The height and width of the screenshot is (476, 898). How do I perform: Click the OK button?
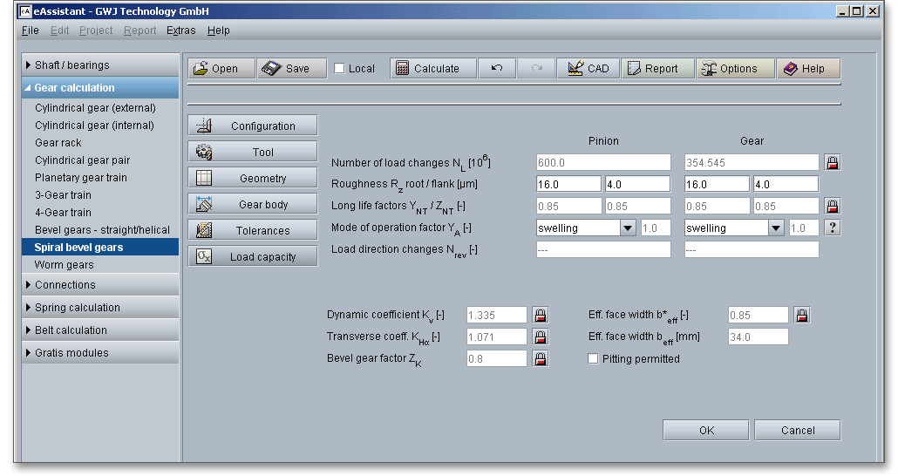(706, 431)
